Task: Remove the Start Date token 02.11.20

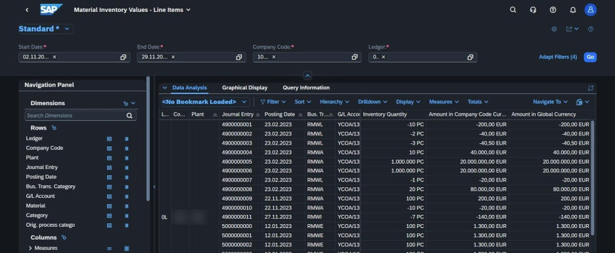Action: click(x=55, y=57)
